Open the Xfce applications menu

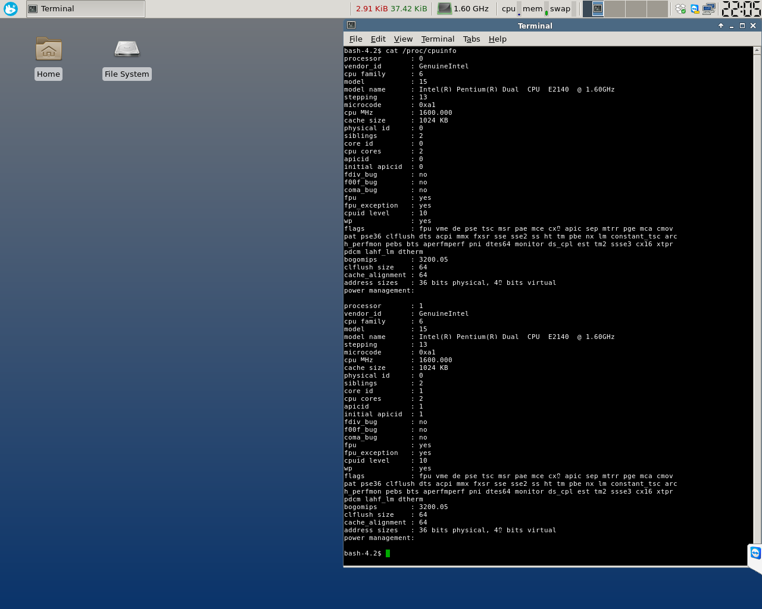click(11, 9)
